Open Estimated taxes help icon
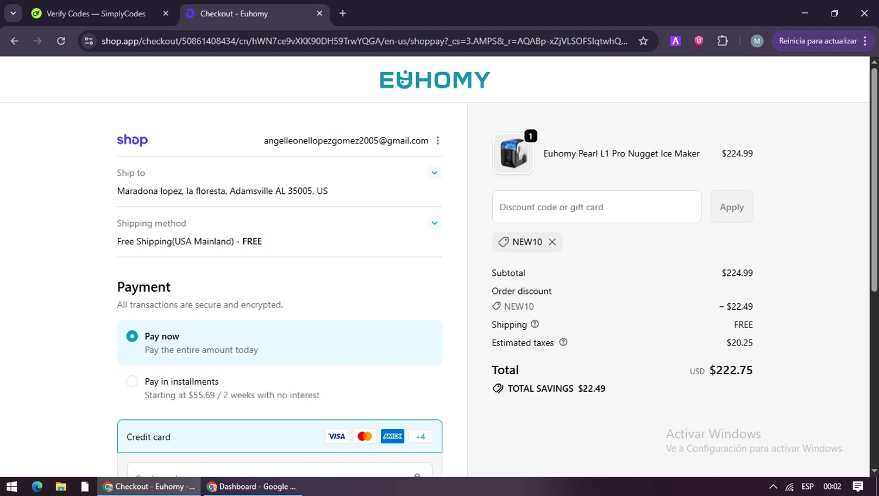Screen dimensions: 879x496 (x=563, y=342)
